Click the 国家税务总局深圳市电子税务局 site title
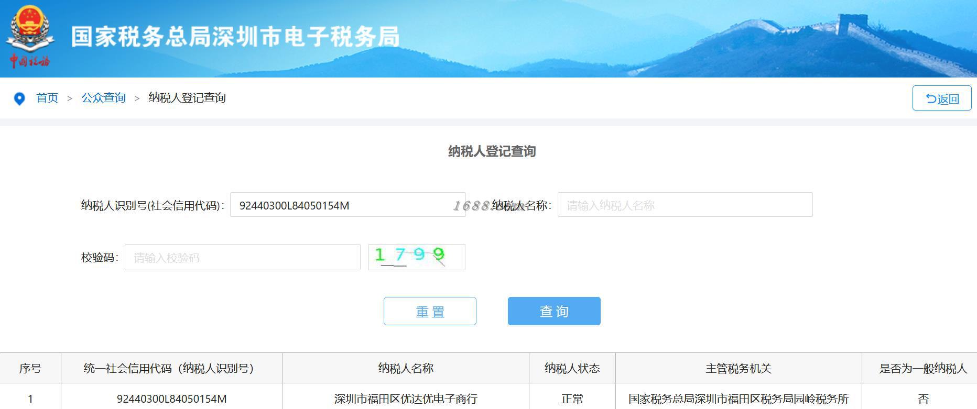The width and height of the screenshot is (977, 409). 235,37
